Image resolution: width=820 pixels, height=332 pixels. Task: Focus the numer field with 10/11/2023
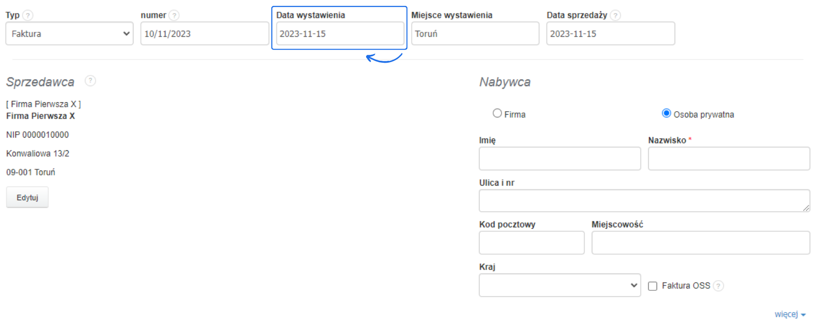click(205, 33)
